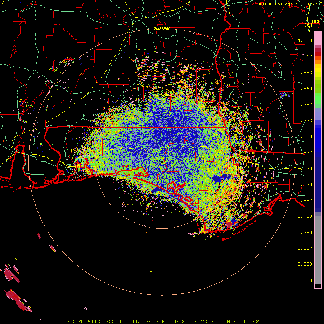Click the gray low-value segment of the color bar
Screen dimensions: 324x324
[x=318, y=250]
